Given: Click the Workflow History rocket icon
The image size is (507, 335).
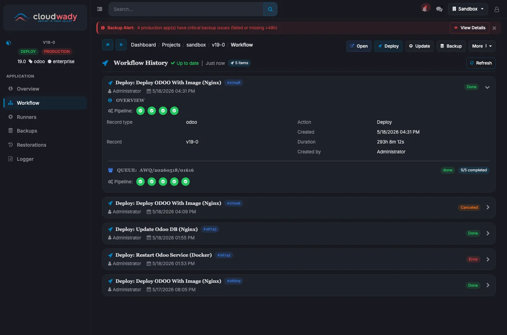Looking at the screenshot, I should tap(105, 63).
